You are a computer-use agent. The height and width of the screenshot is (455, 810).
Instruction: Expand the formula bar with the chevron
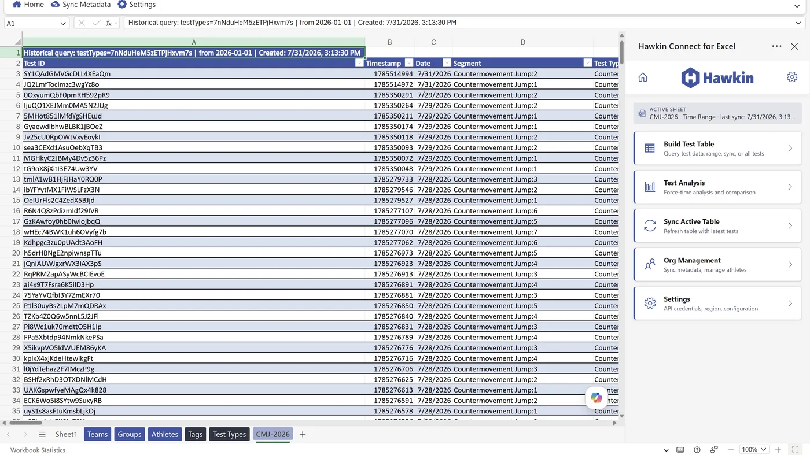click(798, 23)
